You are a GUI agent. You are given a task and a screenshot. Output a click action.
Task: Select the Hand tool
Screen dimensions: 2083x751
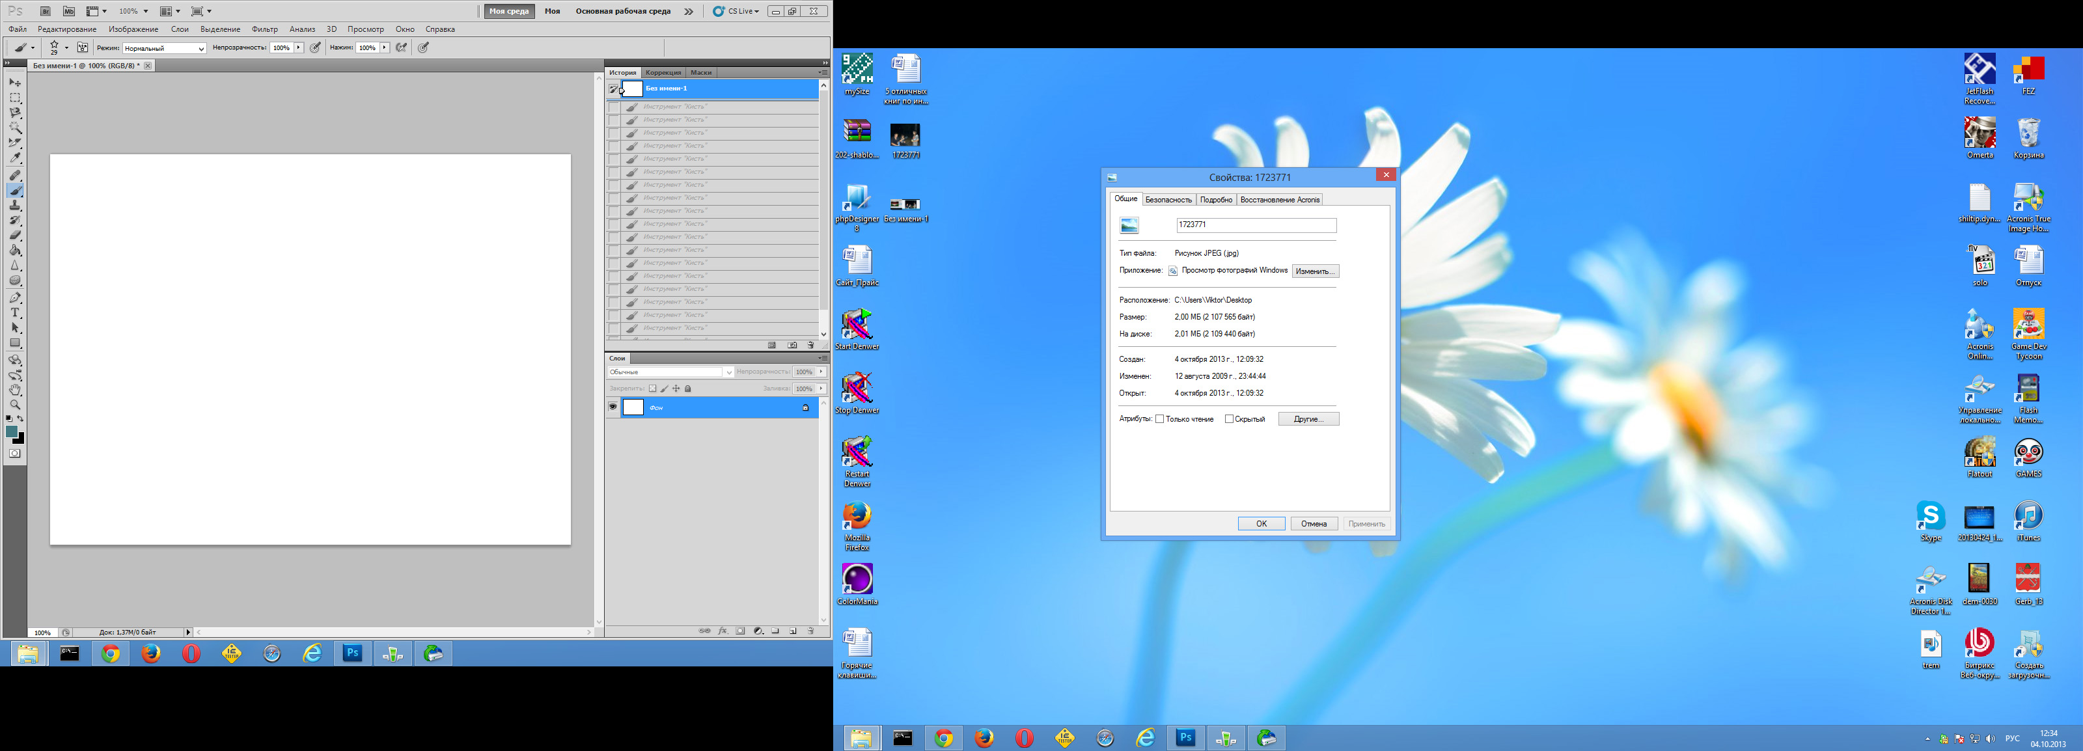tap(14, 390)
